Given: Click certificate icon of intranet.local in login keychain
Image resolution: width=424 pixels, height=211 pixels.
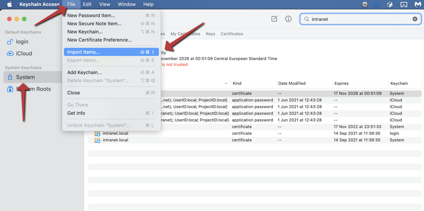Looking at the screenshot, I should 97,133.
